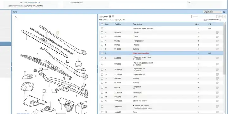
Task: Select the highlighted left sidebar item
Action: coord(5,44)
